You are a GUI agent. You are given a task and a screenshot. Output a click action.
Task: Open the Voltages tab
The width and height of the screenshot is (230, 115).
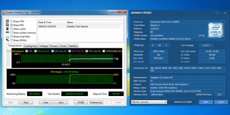coord(44,46)
